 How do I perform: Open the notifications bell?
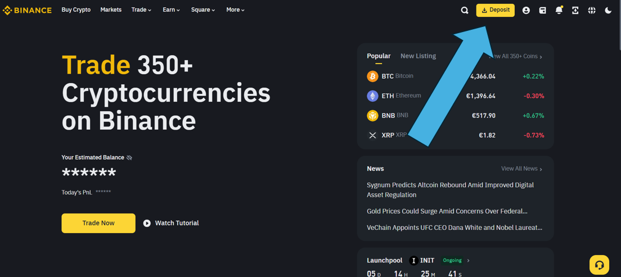point(559,10)
